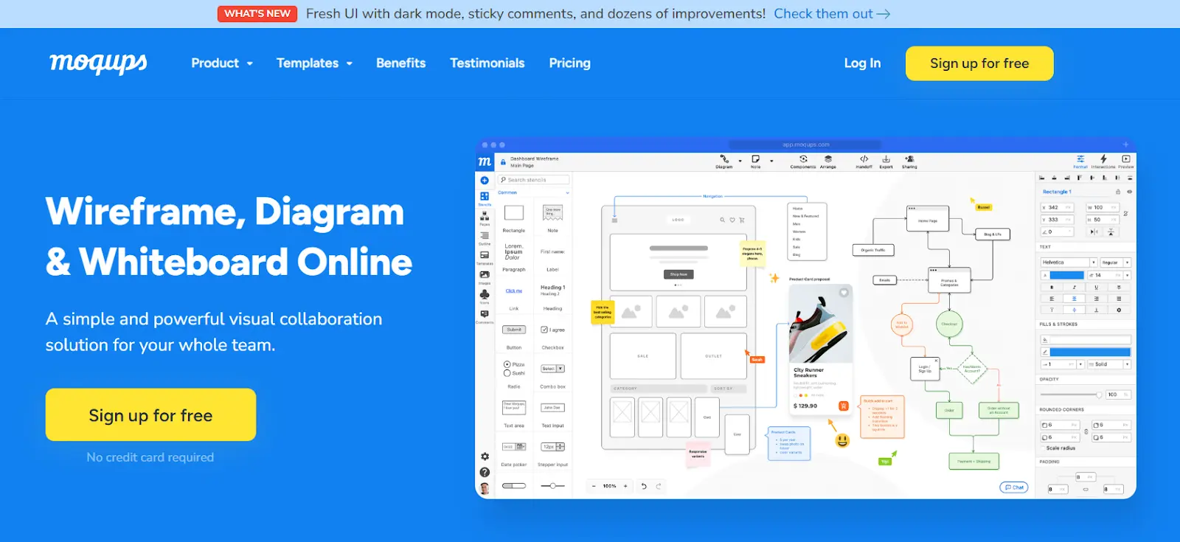1180x542 pixels.
Task: Open the Note tool dropdown arrow
Action: coord(771,161)
